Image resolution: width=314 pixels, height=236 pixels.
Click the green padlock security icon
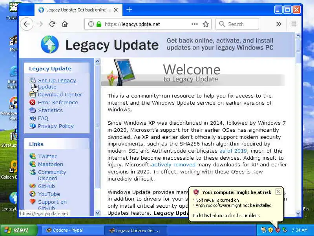pyautogui.click(x=99, y=24)
